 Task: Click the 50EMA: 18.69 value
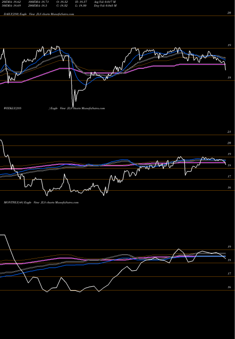point(11,6)
